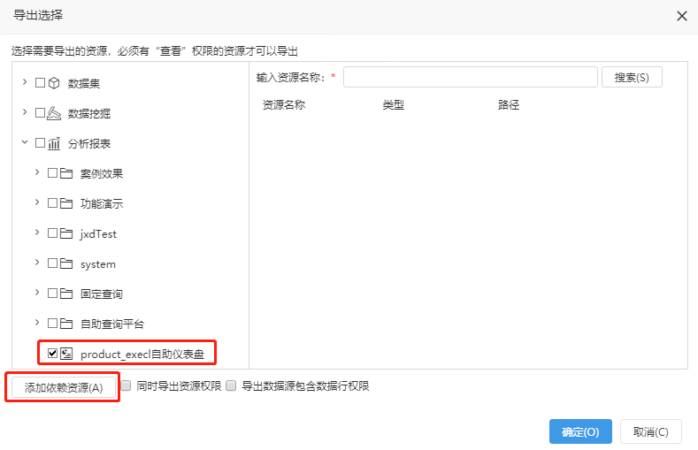Tick the 案例效果 checkbox

[x=52, y=173]
